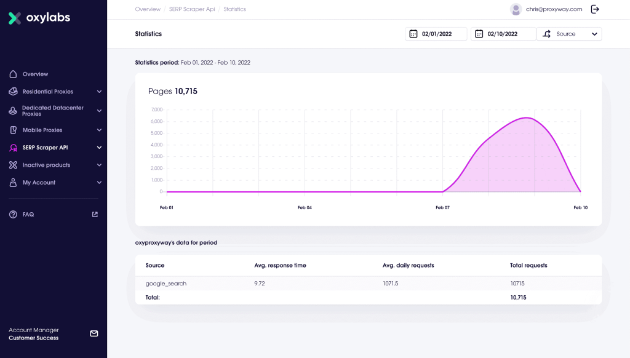Click the SERP Scraper API icon

click(x=14, y=147)
